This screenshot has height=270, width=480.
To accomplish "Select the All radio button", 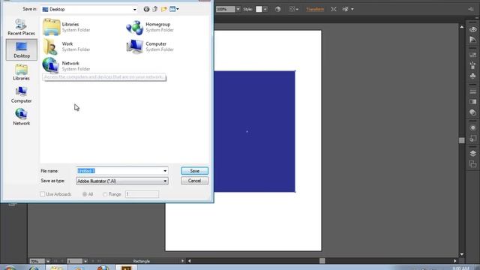I will [x=85, y=194].
